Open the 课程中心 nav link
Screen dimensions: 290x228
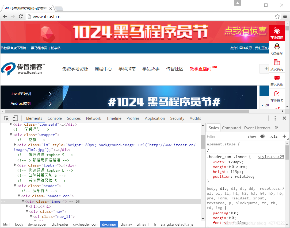coord(103,69)
